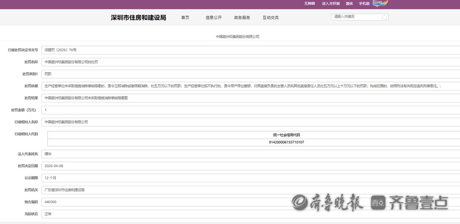
Task: Focus the keyword search input box
Action: click(x=357, y=17)
